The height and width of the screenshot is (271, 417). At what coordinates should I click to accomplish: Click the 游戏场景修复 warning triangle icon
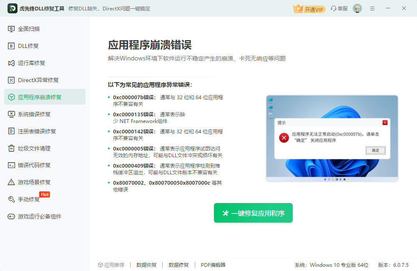(11, 182)
